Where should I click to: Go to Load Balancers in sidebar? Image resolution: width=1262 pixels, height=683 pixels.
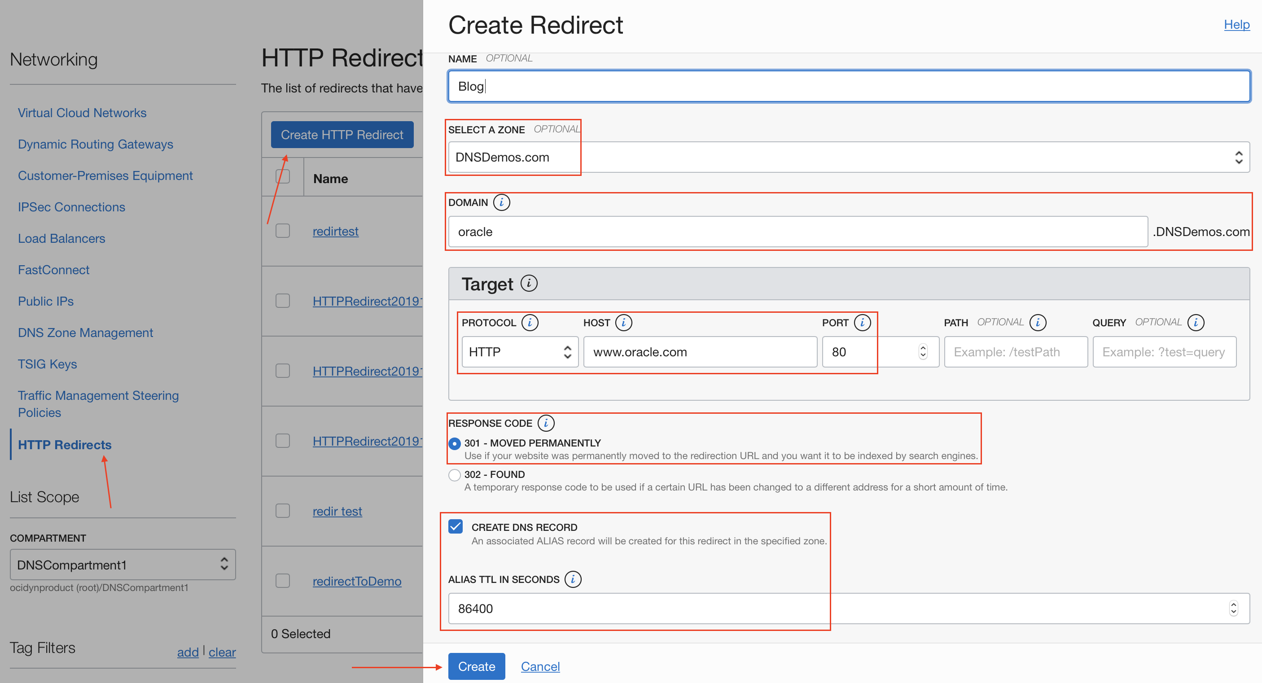pos(62,239)
